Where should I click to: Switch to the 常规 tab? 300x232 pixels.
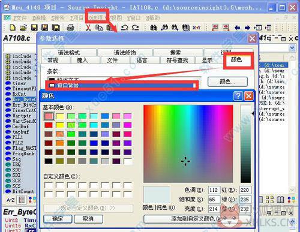tap(53, 60)
